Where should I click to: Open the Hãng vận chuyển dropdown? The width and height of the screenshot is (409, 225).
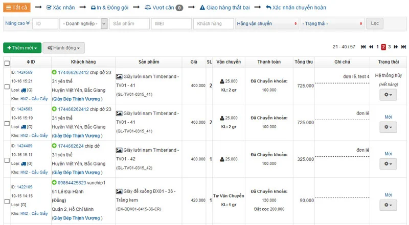tap(267, 23)
